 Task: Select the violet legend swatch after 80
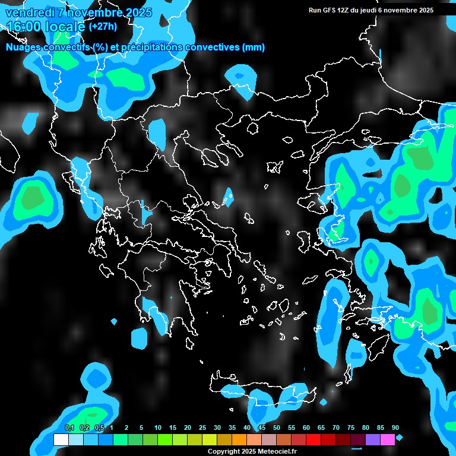pos(373,439)
